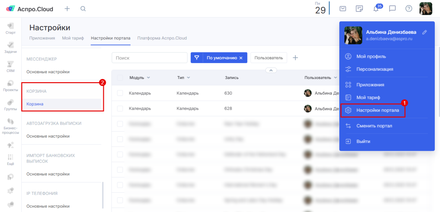Click the help question mark icon

pyautogui.click(x=408, y=9)
